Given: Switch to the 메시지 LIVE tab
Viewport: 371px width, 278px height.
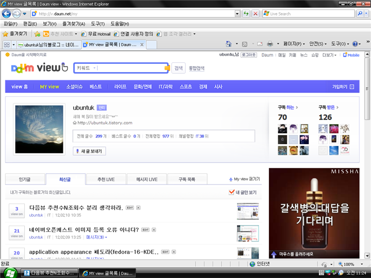Looking at the screenshot, I should [147, 179].
